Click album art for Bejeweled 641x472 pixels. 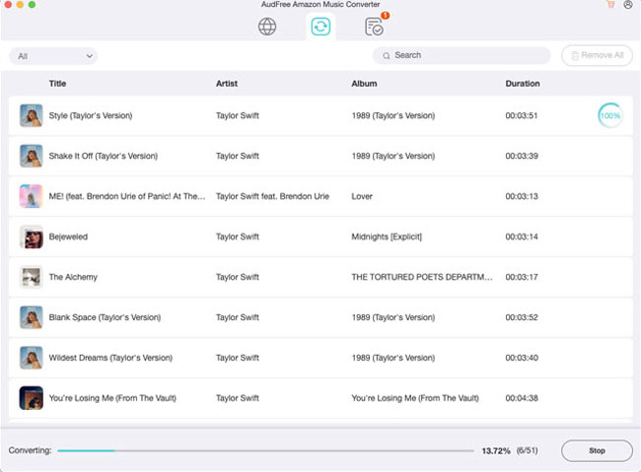coord(32,236)
